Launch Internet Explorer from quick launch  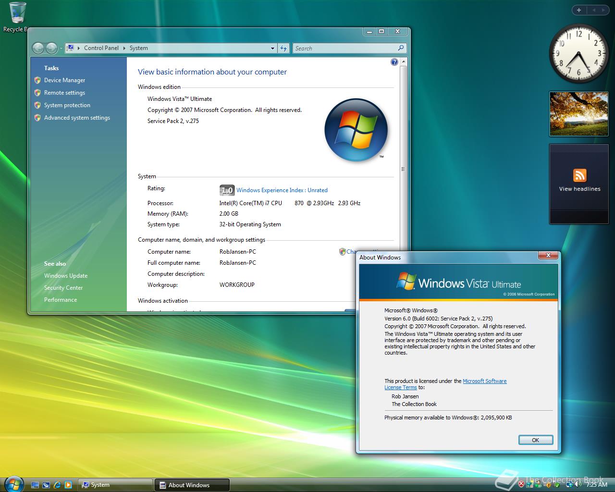click(x=58, y=485)
